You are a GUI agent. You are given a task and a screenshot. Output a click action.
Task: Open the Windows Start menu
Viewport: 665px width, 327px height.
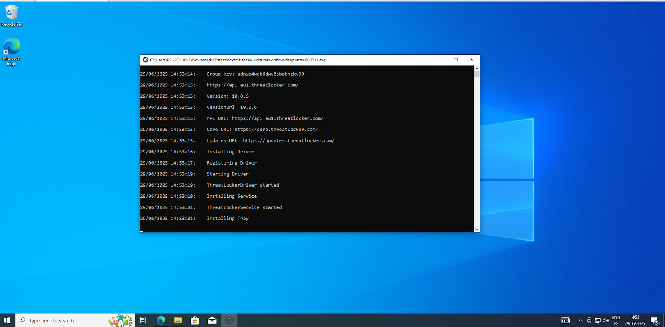click(7, 320)
